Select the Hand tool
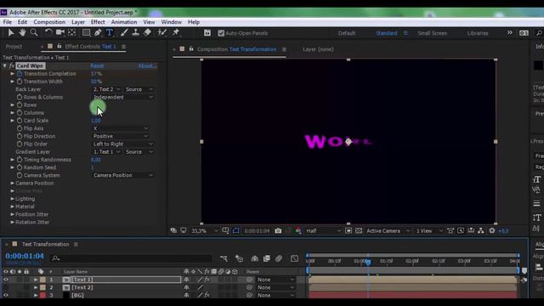This screenshot has width=544, height=306. (x=22, y=33)
